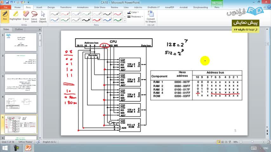This screenshot has width=271, height=152.
Task: Open the Transitions ribbon tab
Action: (66, 7)
